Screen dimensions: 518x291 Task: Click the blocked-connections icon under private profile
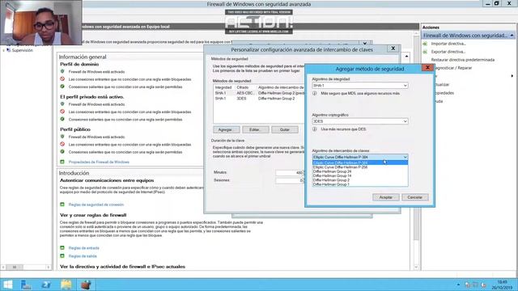point(62,112)
